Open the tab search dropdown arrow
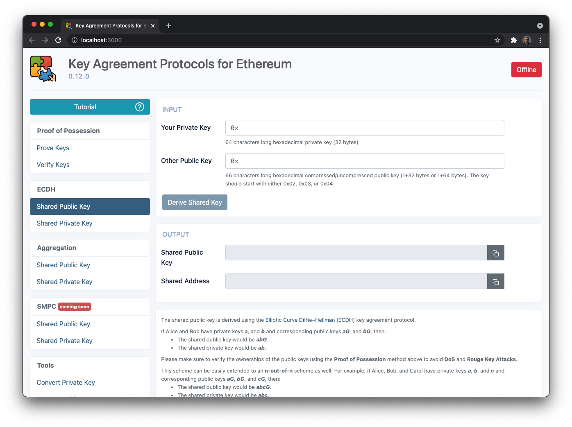The width and height of the screenshot is (572, 427). pyautogui.click(x=540, y=26)
